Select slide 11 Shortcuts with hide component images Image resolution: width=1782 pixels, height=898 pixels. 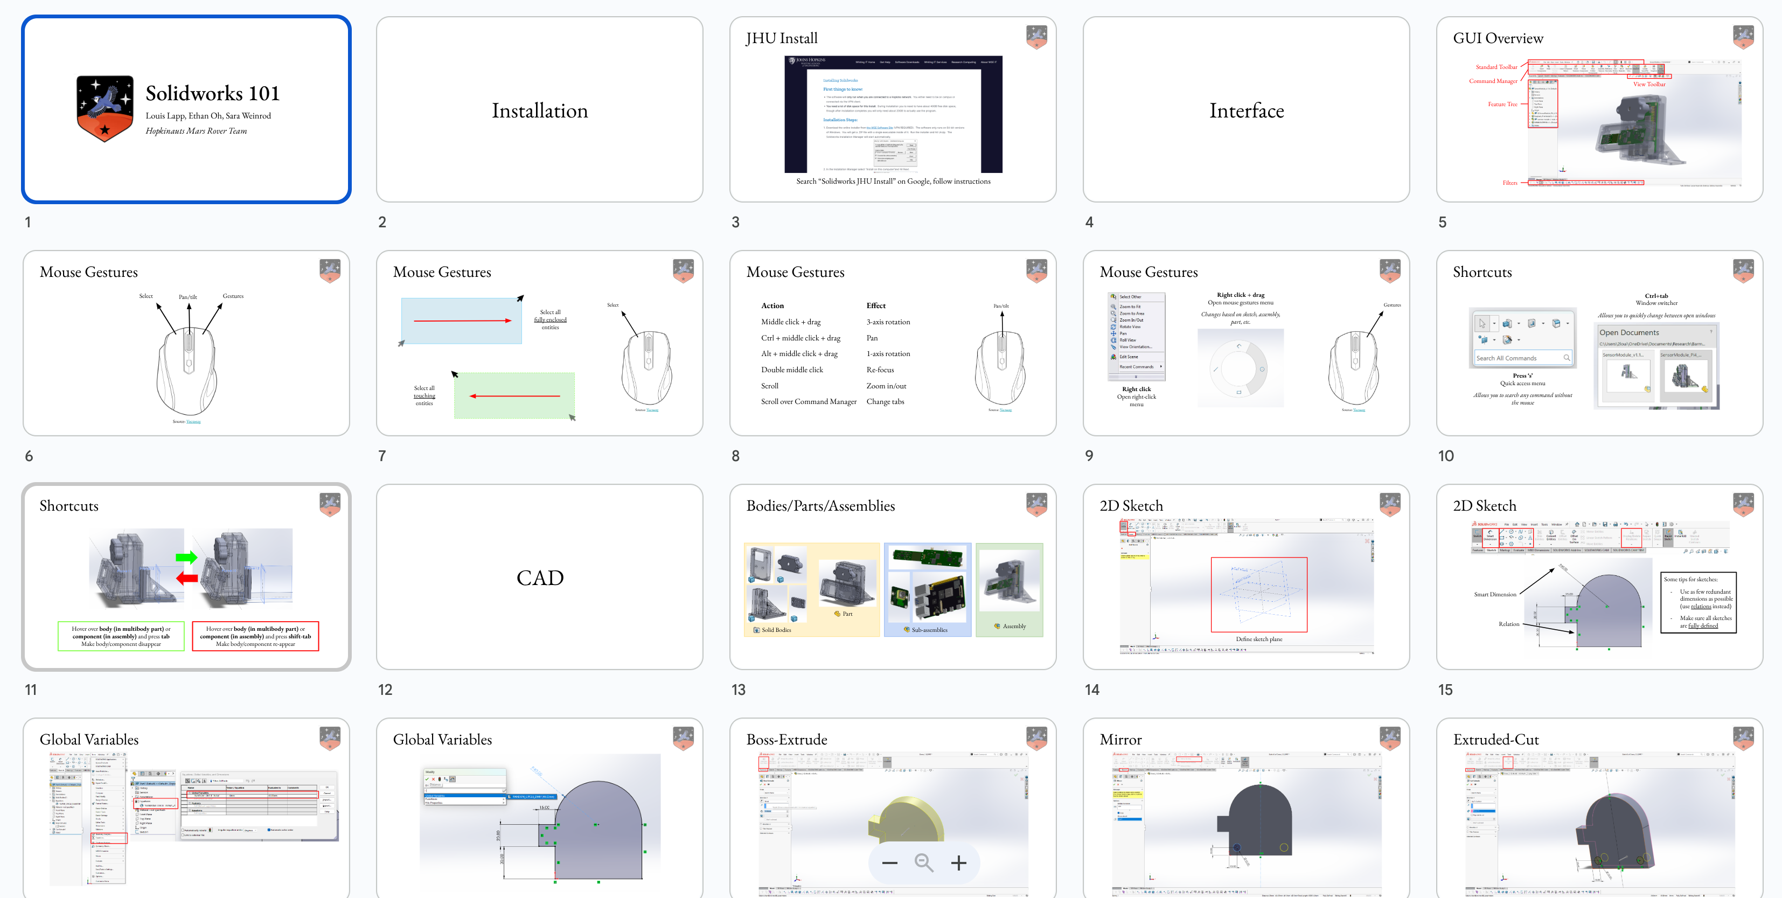pyautogui.click(x=186, y=577)
